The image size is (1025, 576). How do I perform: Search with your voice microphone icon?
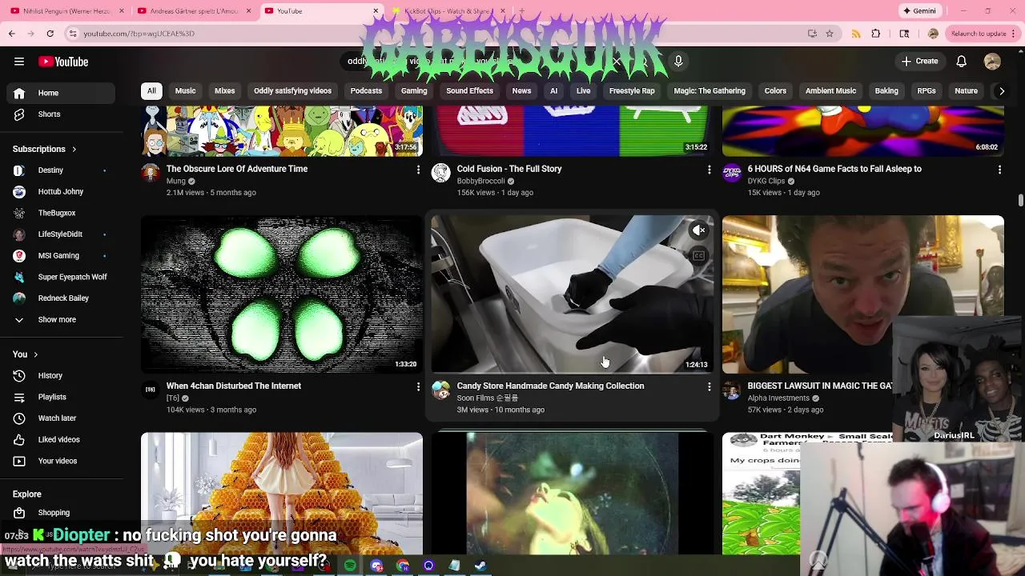pyautogui.click(x=678, y=61)
